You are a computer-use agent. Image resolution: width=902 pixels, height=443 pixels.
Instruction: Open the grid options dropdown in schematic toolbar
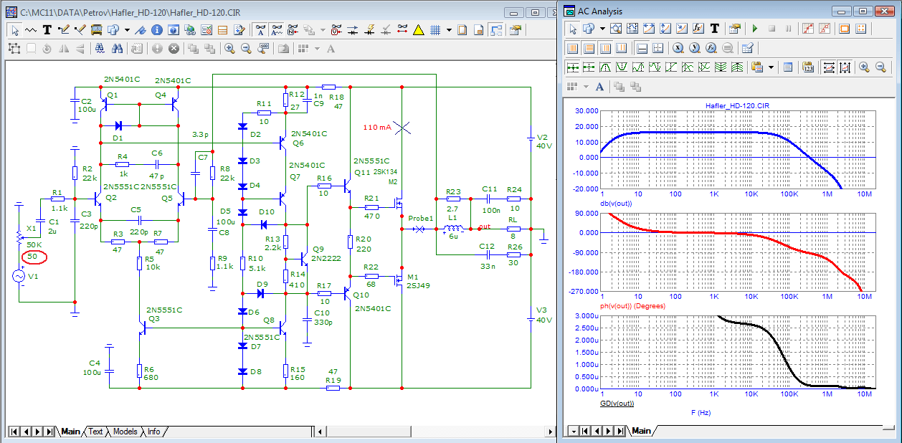tap(449, 30)
